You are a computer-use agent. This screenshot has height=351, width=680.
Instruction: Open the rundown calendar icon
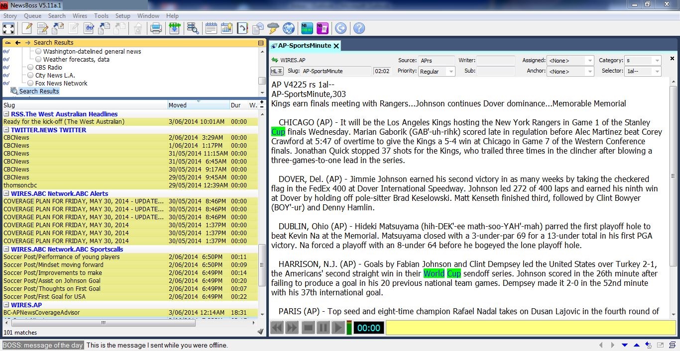coord(211,28)
